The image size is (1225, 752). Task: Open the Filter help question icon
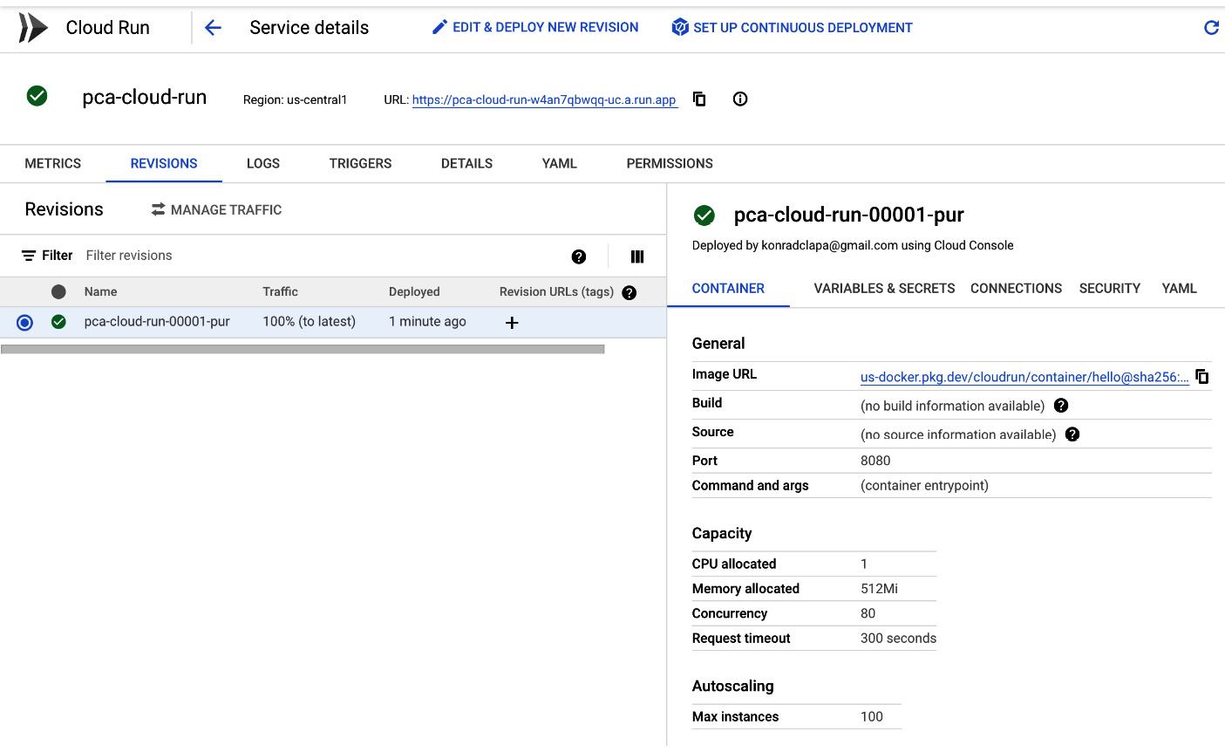pos(579,256)
